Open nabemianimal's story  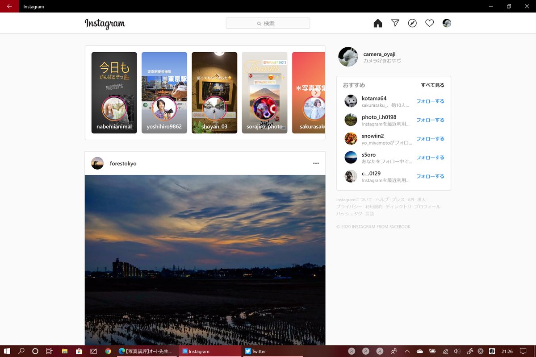[114, 93]
